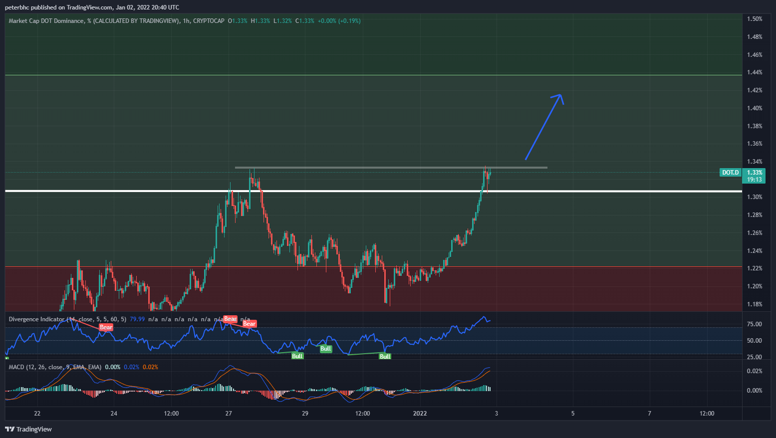Click the 1.40% price axis label
The image size is (776, 438).
click(755, 108)
